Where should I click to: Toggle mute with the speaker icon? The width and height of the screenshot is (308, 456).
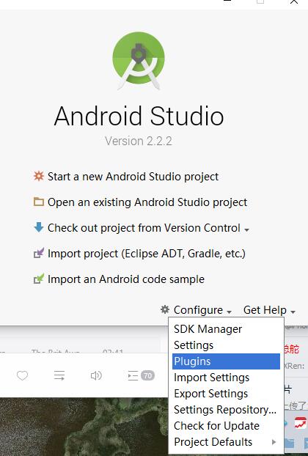point(96,375)
